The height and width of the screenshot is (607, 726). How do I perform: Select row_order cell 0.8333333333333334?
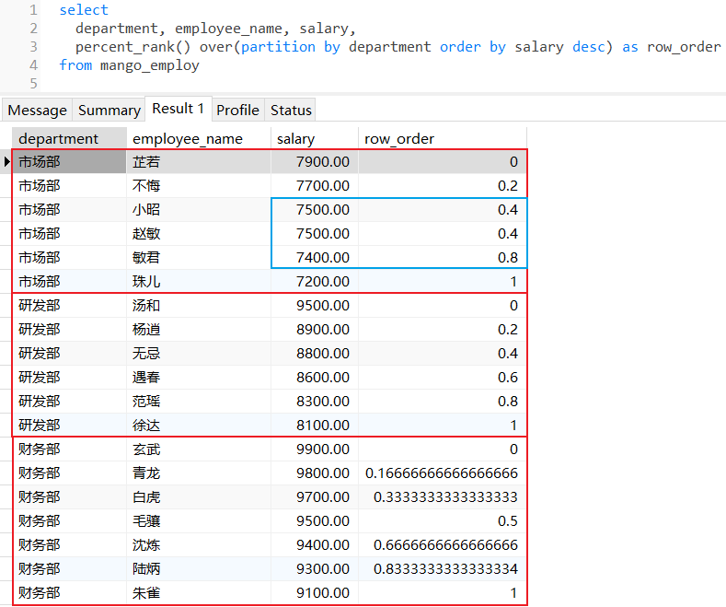(443, 569)
